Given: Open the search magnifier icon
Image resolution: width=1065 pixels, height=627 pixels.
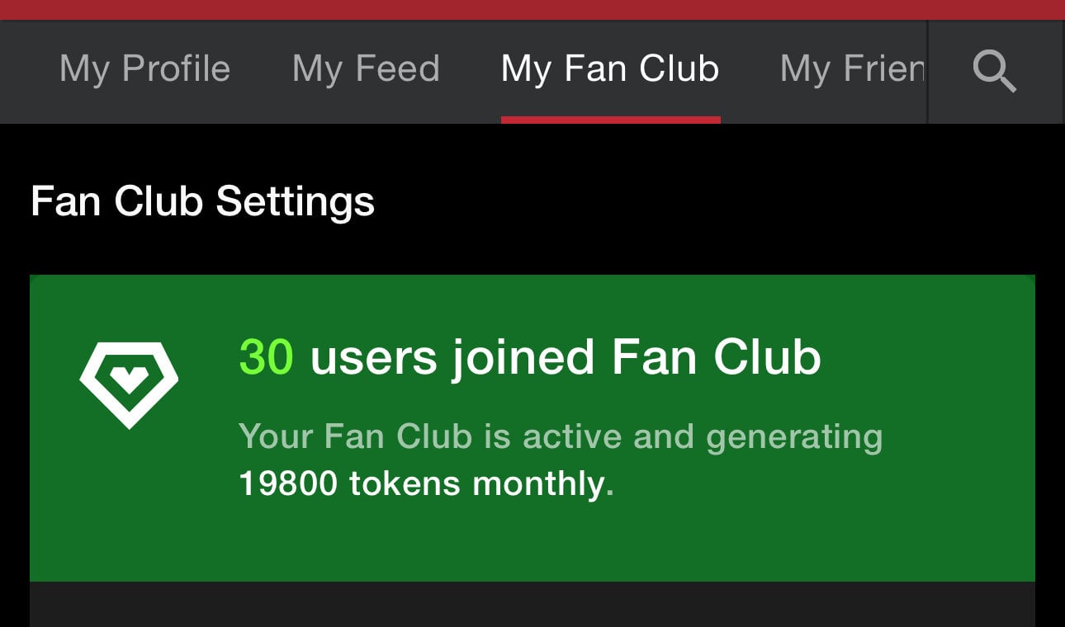Looking at the screenshot, I should pyautogui.click(x=994, y=71).
